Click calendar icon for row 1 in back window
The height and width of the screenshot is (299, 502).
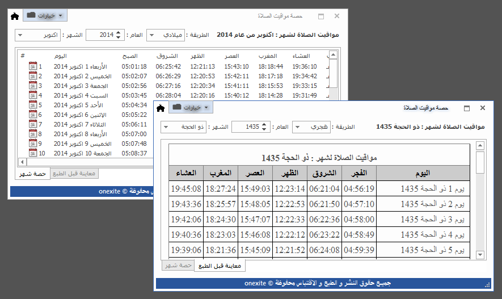[x=33, y=66]
